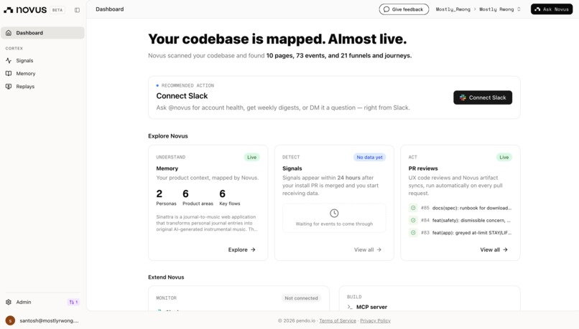Image resolution: width=579 pixels, height=329 pixels.
Task: Click the Admin gear icon
Action: 9,302
